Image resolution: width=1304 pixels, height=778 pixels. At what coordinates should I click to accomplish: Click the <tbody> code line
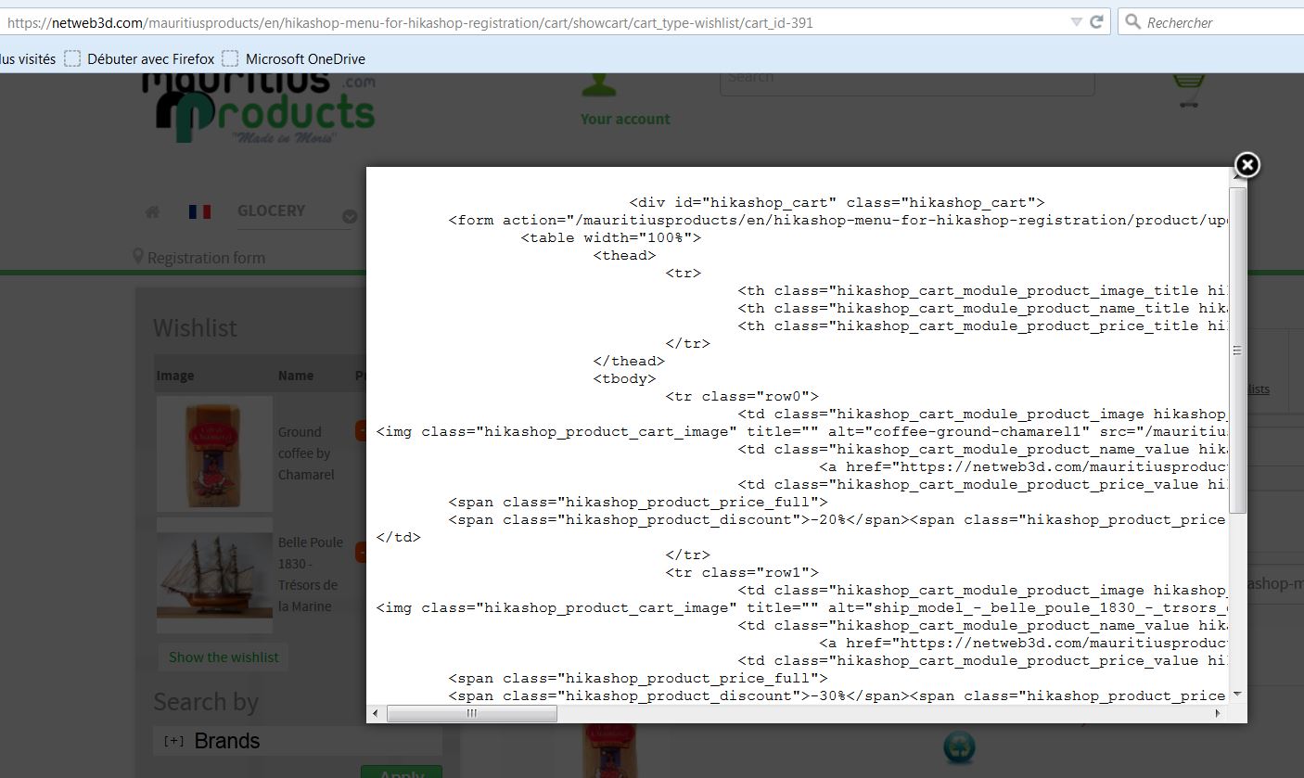point(624,378)
